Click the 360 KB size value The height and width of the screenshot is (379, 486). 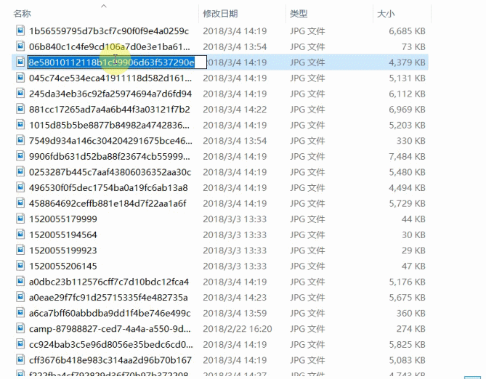point(411,314)
